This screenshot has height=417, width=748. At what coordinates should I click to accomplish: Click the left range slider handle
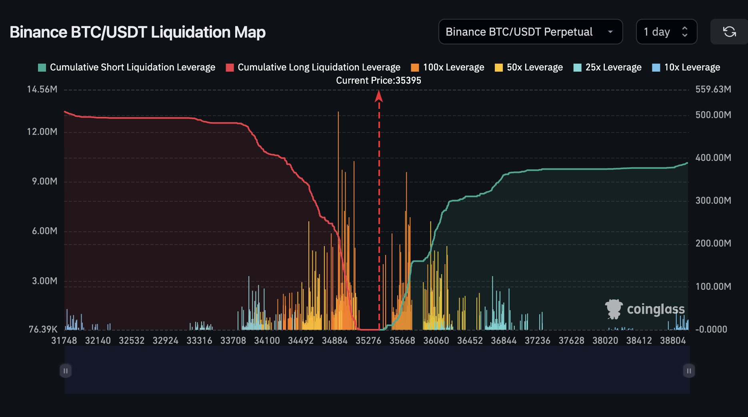point(66,371)
